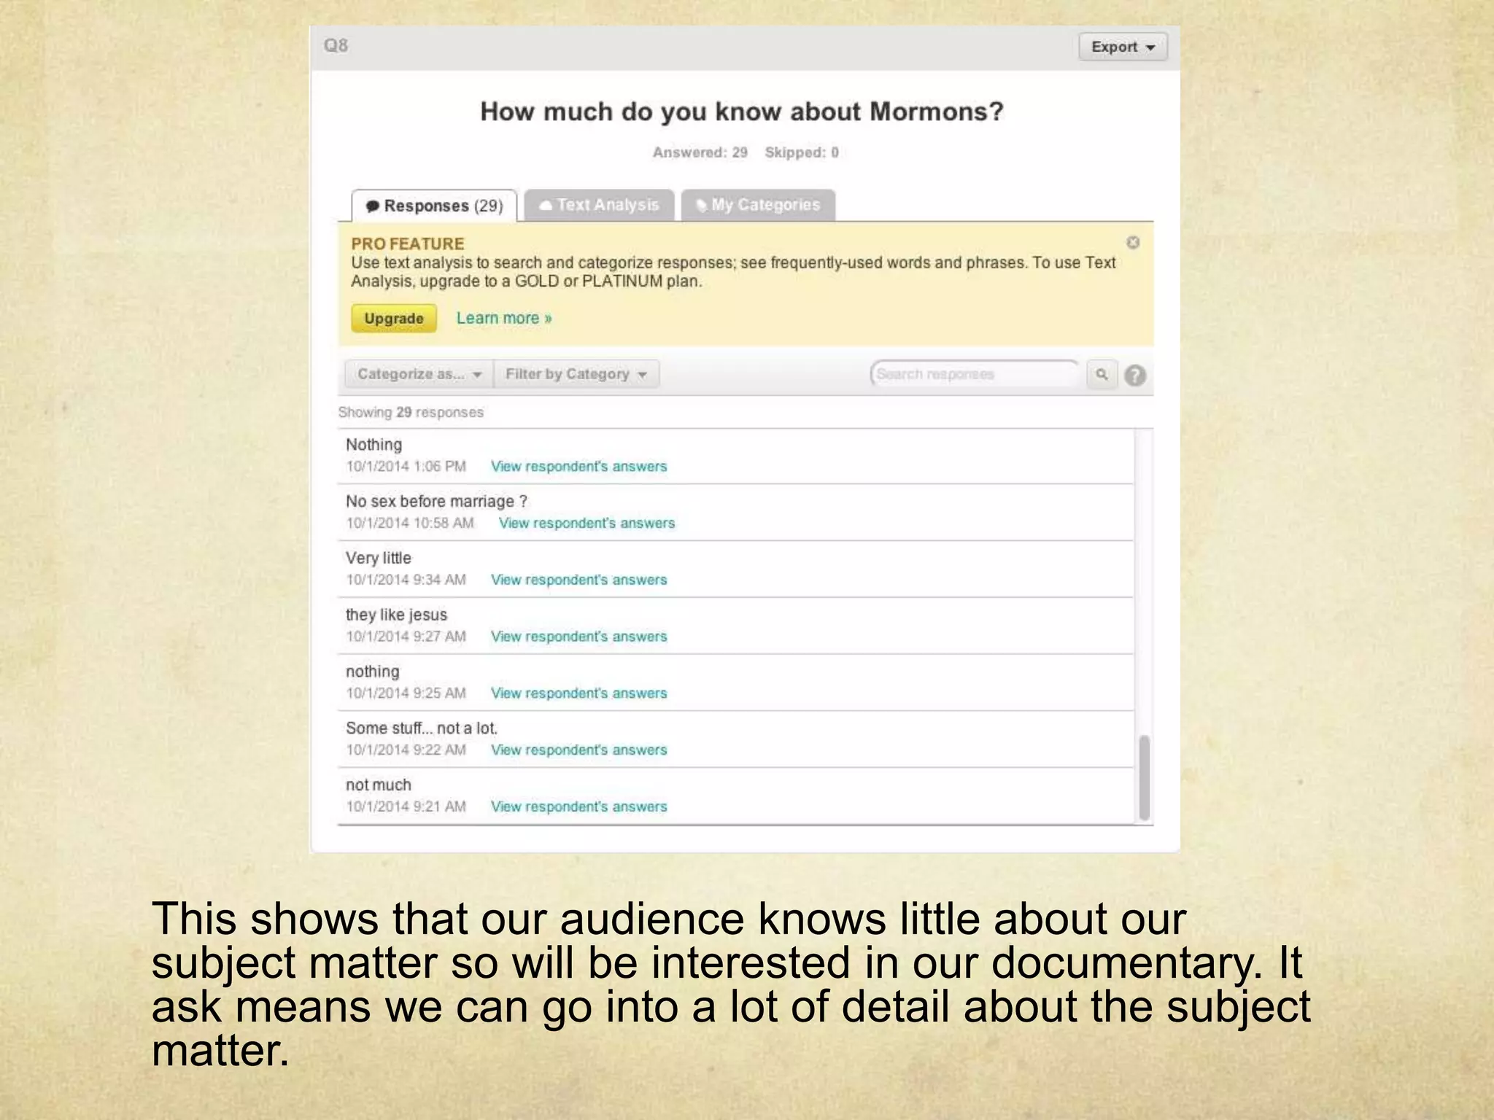View respondent's answers for 'No sex before marriage ?'
This screenshot has height=1120, width=1494.
point(587,524)
